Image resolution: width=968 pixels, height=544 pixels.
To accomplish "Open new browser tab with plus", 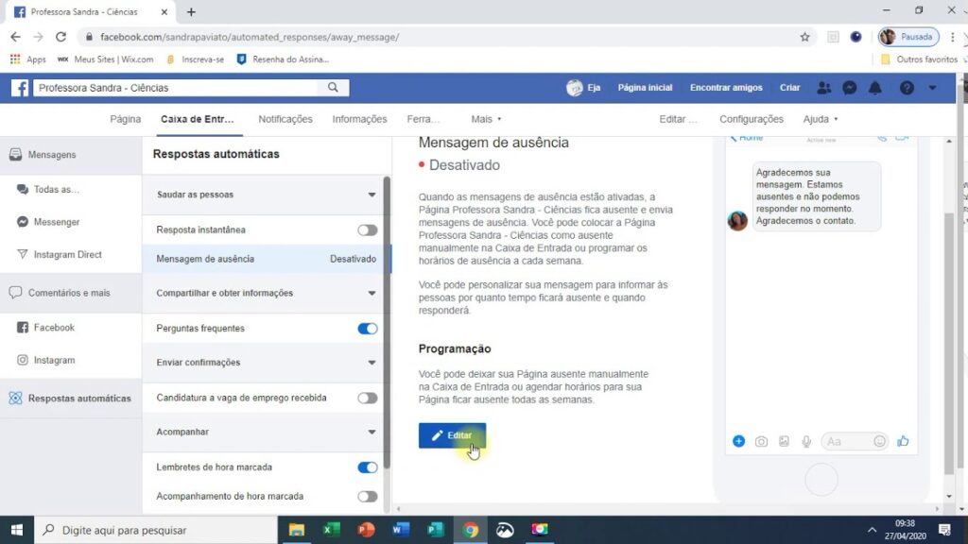I will pyautogui.click(x=191, y=11).
